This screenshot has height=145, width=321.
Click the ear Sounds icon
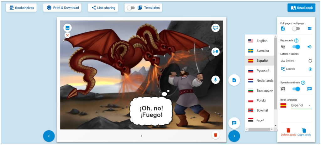pyautogui.click(x=283, y=69)
